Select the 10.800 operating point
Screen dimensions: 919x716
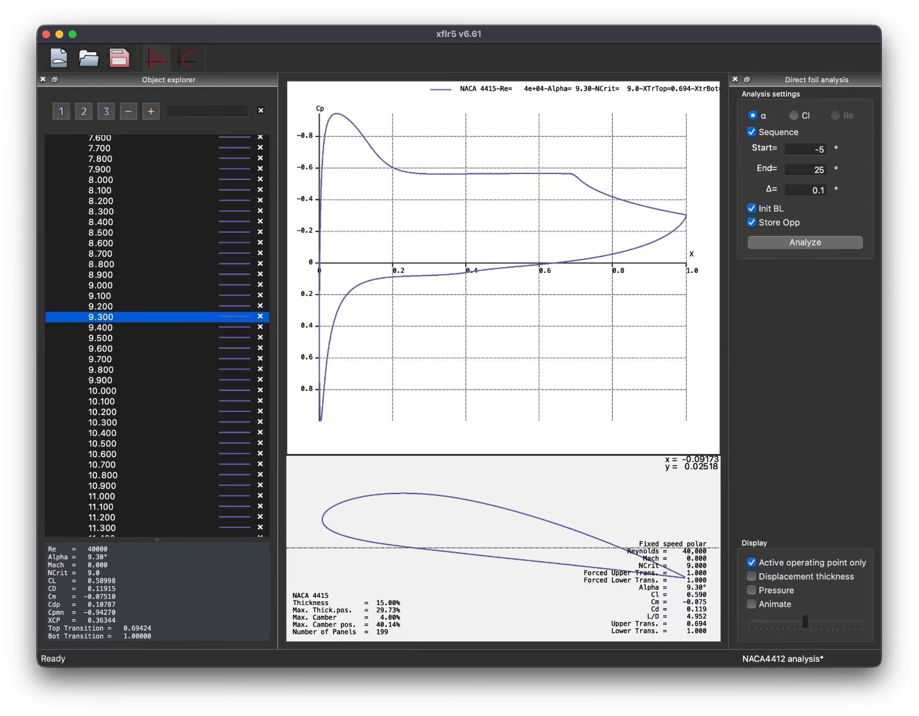[157, 475]
